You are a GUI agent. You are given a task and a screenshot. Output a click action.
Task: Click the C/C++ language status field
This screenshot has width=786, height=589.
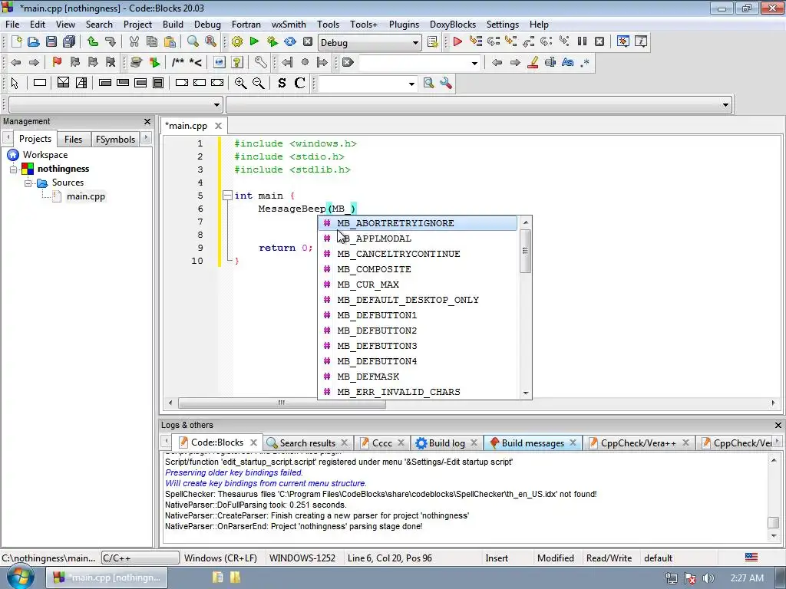pos(140,558)
